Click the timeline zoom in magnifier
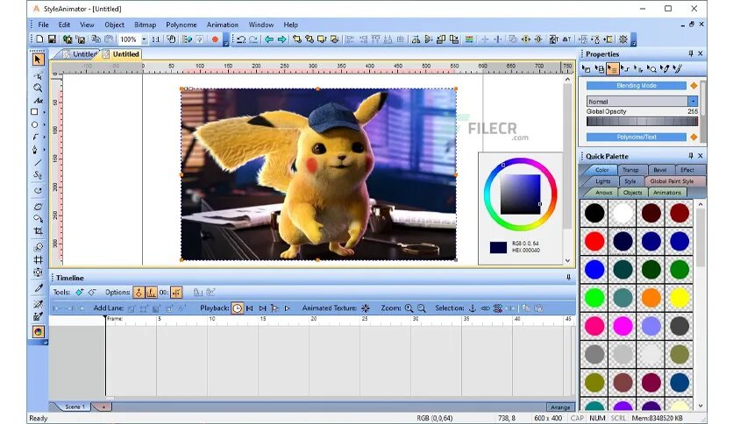 point(409,308)
